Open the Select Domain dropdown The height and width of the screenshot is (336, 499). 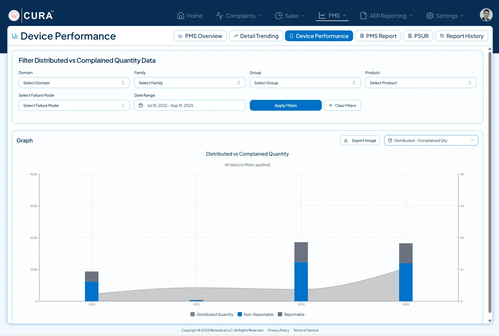click(x=74, y=83)
